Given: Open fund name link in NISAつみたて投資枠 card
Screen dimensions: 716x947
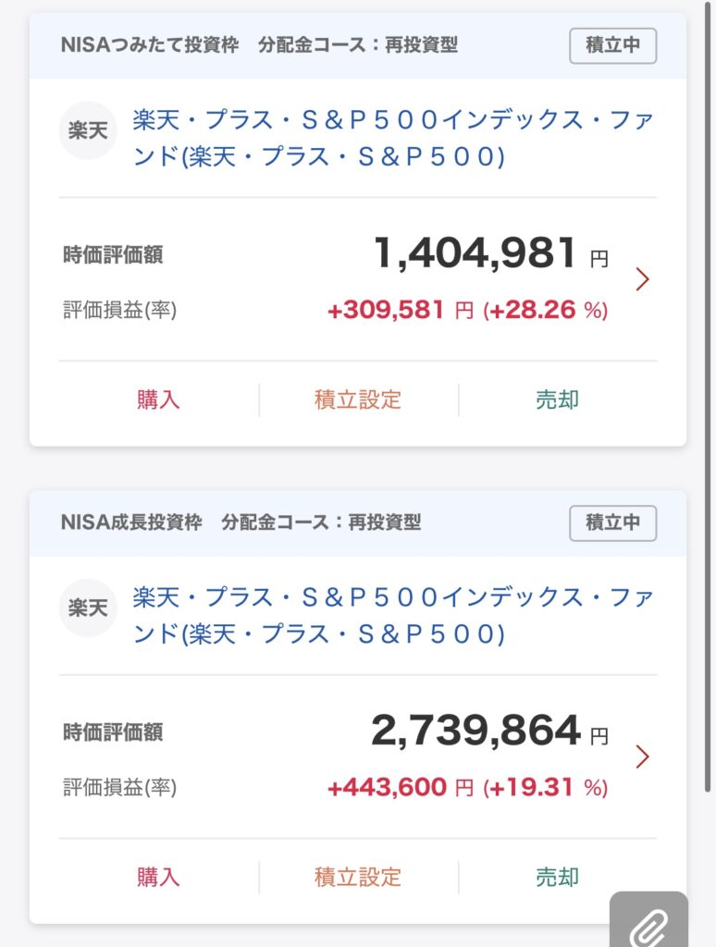Looking at the screenshot, I should 392,138.
